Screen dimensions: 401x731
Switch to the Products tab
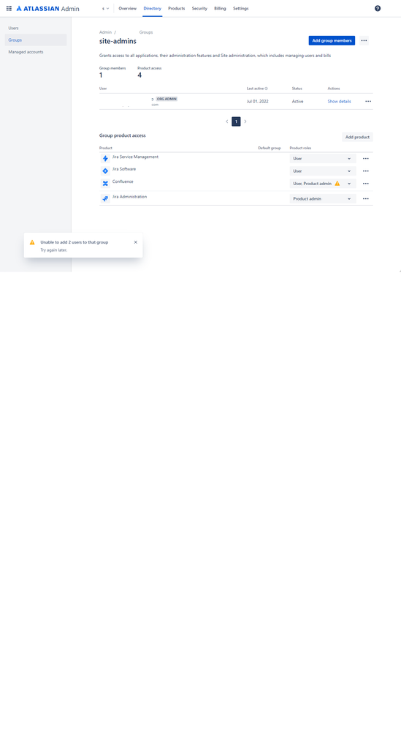tap(176, 8)
